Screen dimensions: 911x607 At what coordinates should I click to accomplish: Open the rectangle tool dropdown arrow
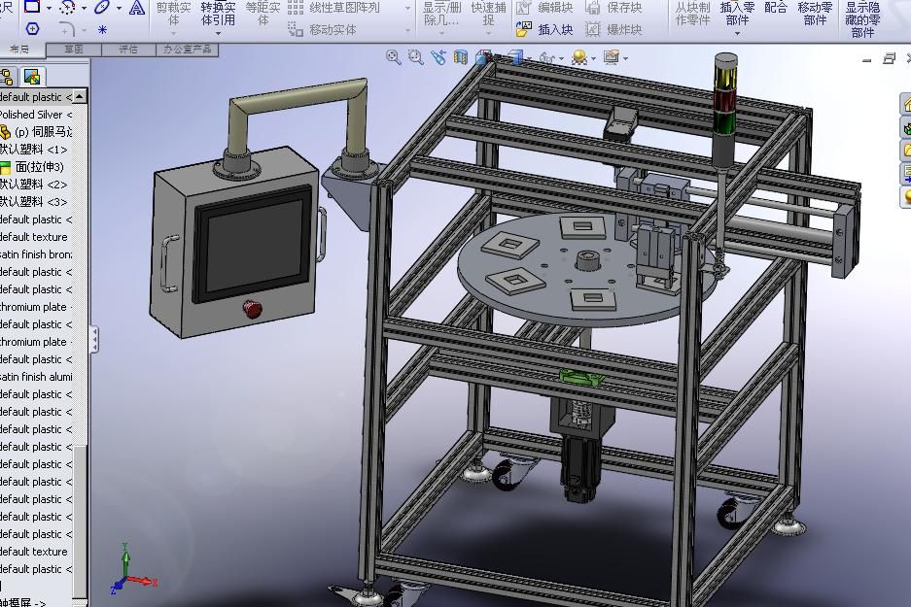pyautogui.click(x=51, y=8)
